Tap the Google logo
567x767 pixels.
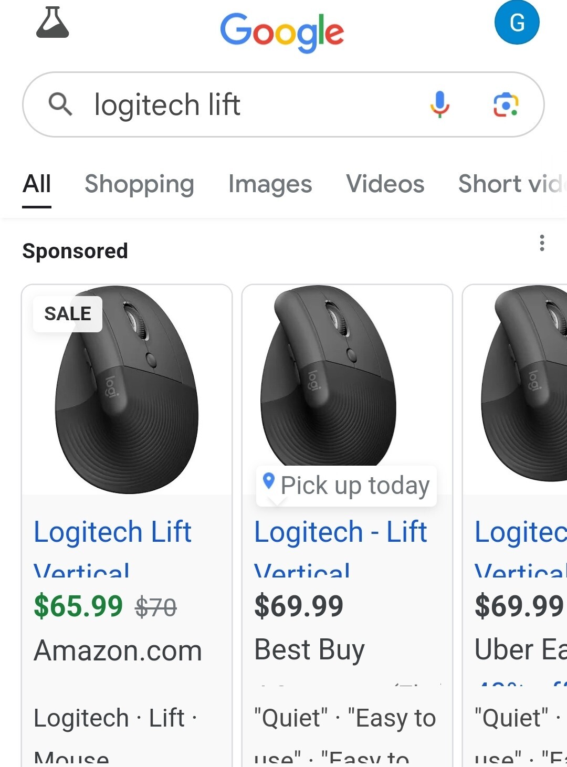(282, 32)
